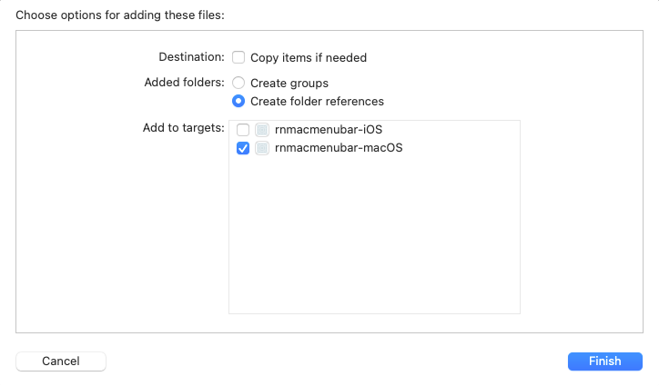The width and height of the screenshot is (659, 386).
Task: Uncheck the rnmacmenubar-macOS target checkbox
Action: coord(243,148)
